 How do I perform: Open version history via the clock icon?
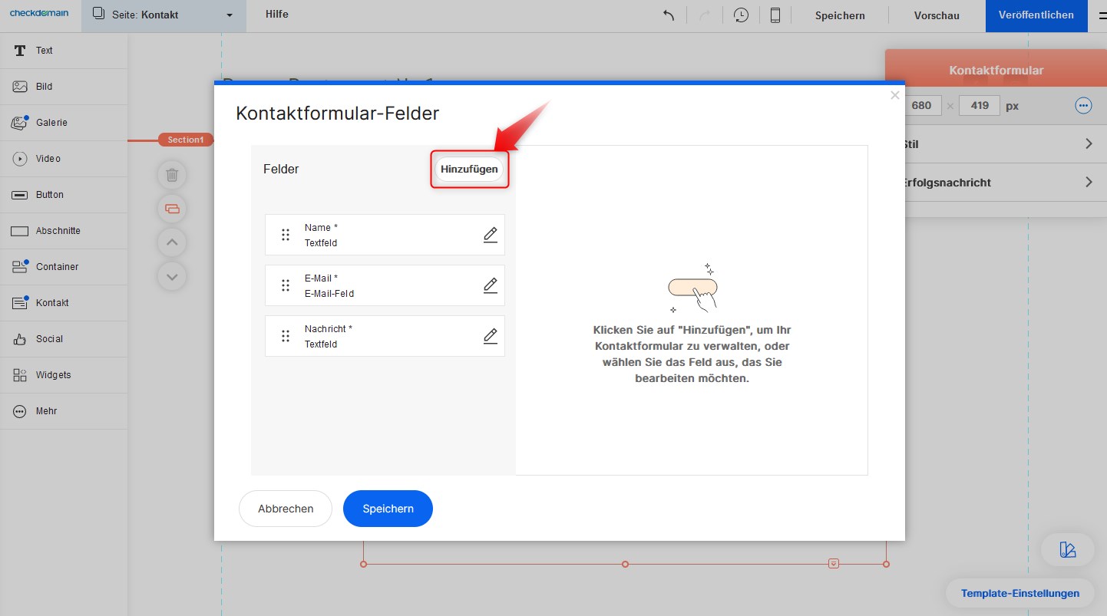click(x=741, y=15)
